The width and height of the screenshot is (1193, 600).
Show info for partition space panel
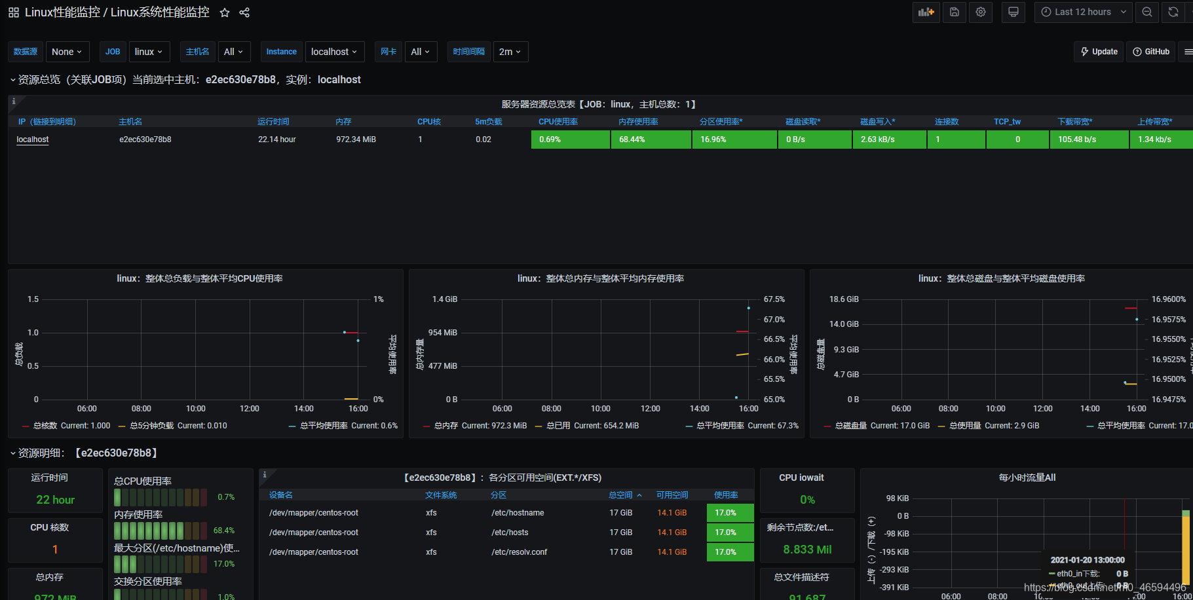(265, 474)
